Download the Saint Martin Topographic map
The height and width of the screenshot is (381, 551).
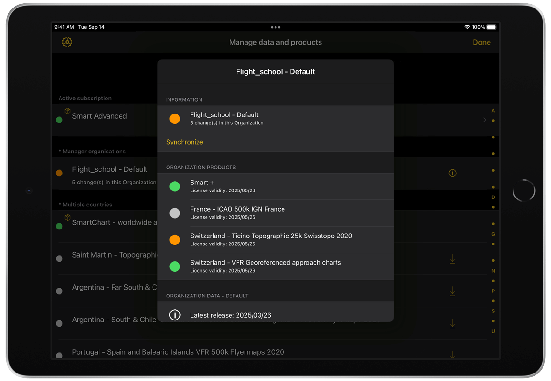(452, 259)
